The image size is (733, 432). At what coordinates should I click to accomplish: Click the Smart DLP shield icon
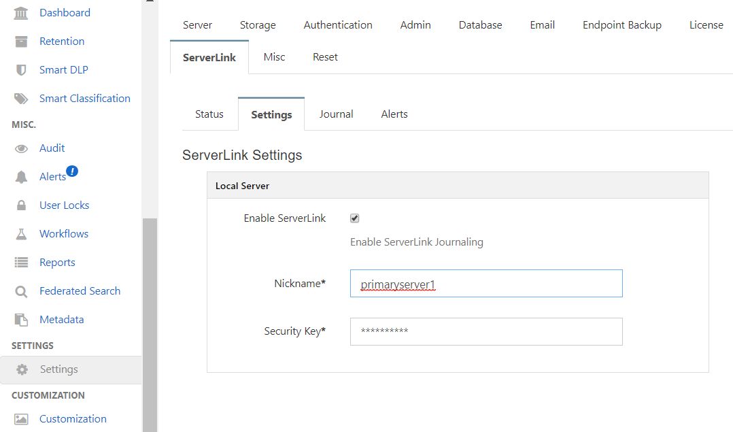[21, 70]
